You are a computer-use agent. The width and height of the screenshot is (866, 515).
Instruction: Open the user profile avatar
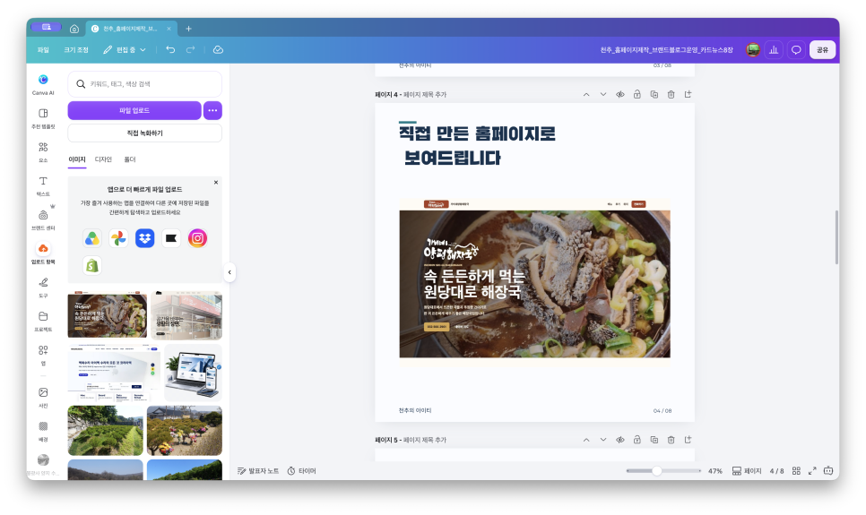point(752,49)
